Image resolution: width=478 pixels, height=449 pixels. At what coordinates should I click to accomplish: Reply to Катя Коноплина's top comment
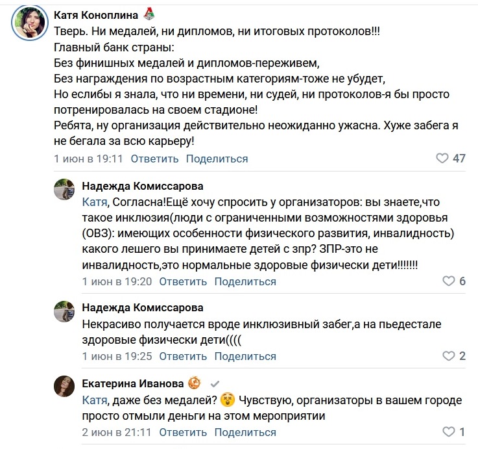click(154, 159)
